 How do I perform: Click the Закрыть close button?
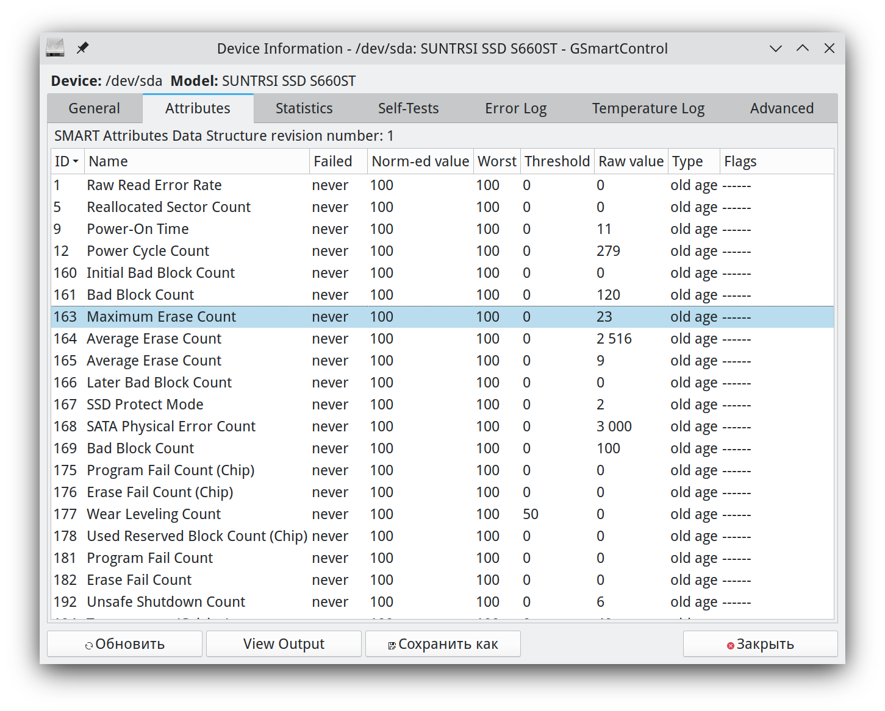761,644
